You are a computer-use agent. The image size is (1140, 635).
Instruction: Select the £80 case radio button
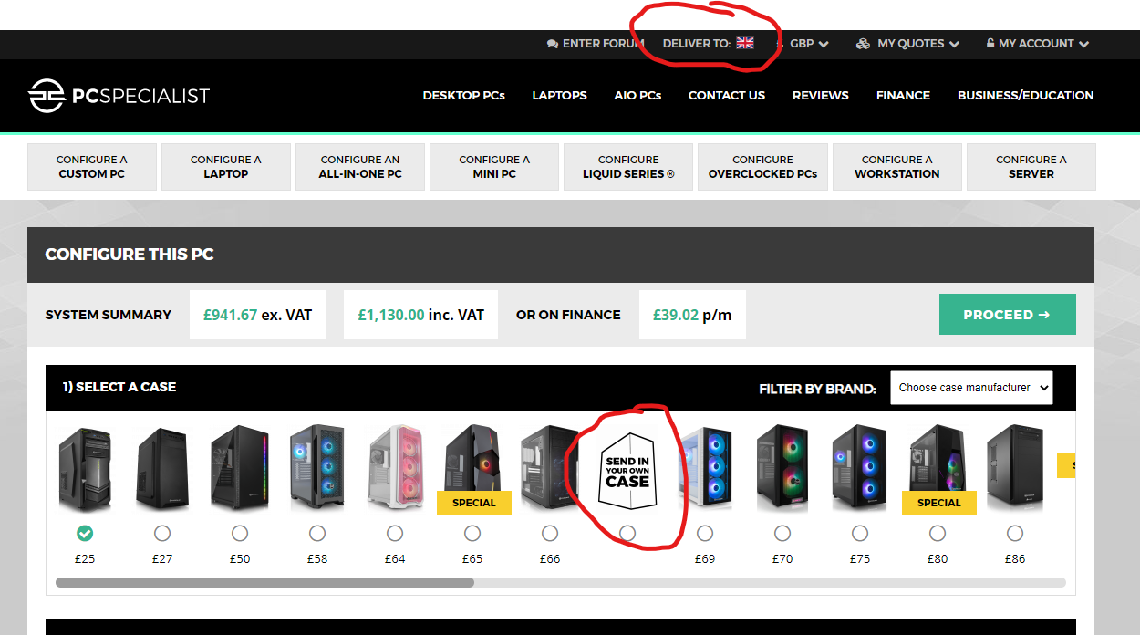938,533
